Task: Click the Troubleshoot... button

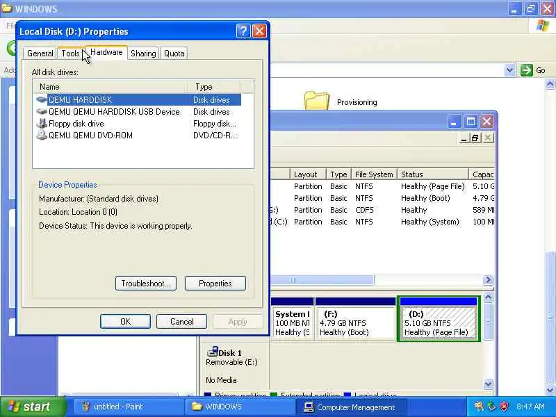Action: (x=146, y=284)
